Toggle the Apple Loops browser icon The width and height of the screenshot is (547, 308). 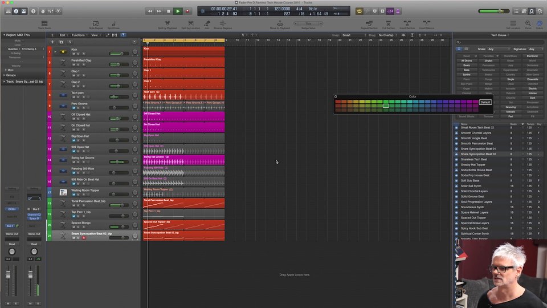(x=532, y=11)
